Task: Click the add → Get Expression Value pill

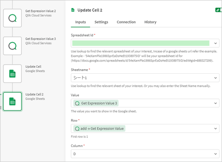Action: pos(99,128)
